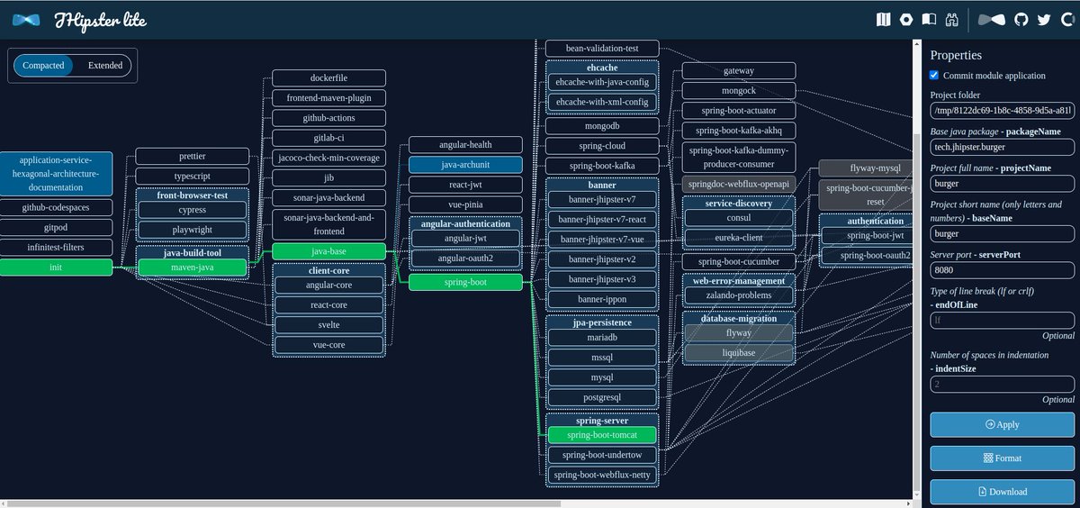Select the github-actions module
The height and width of the screenshot is (508, 1080).
[328, 118]
